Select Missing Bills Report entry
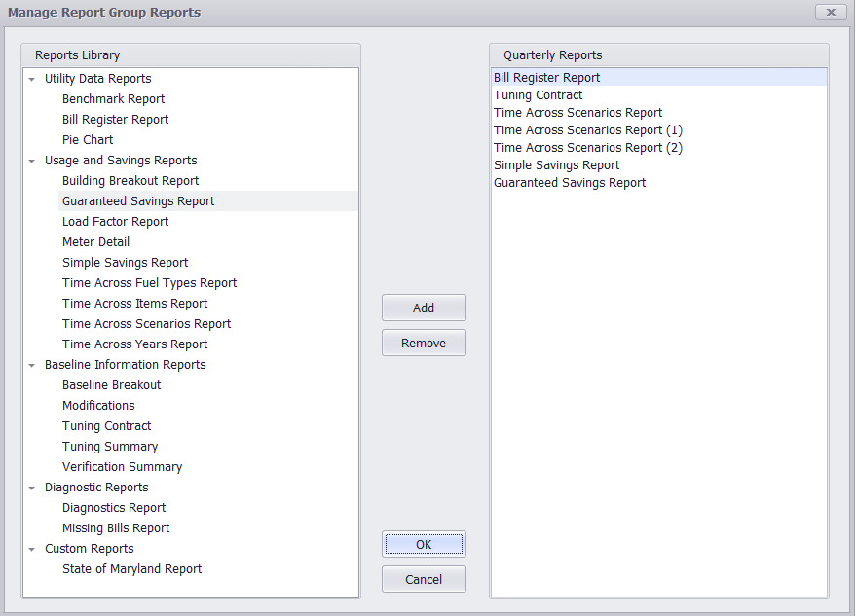The height and width of the screenshot is (616, 856). click(116, 528)
